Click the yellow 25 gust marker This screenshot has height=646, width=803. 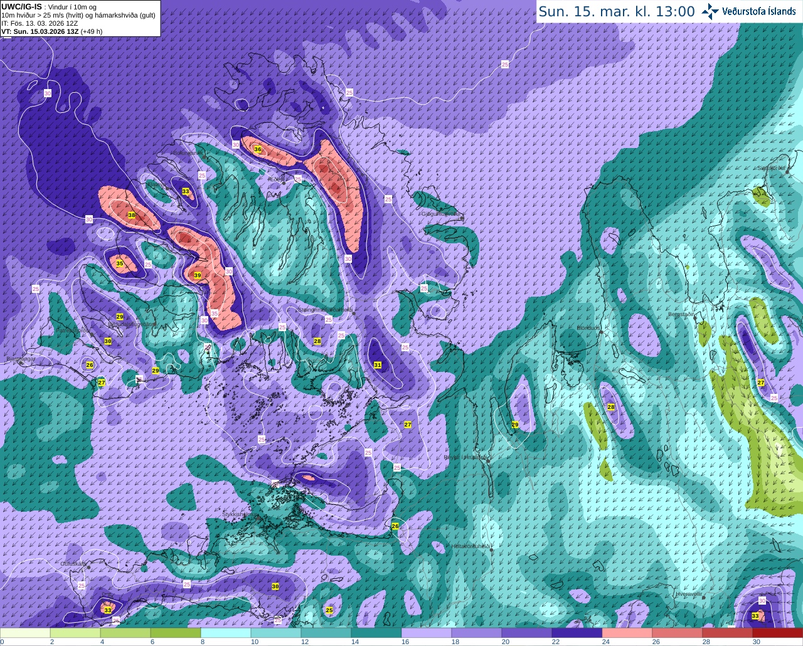(x=329, y=610)
